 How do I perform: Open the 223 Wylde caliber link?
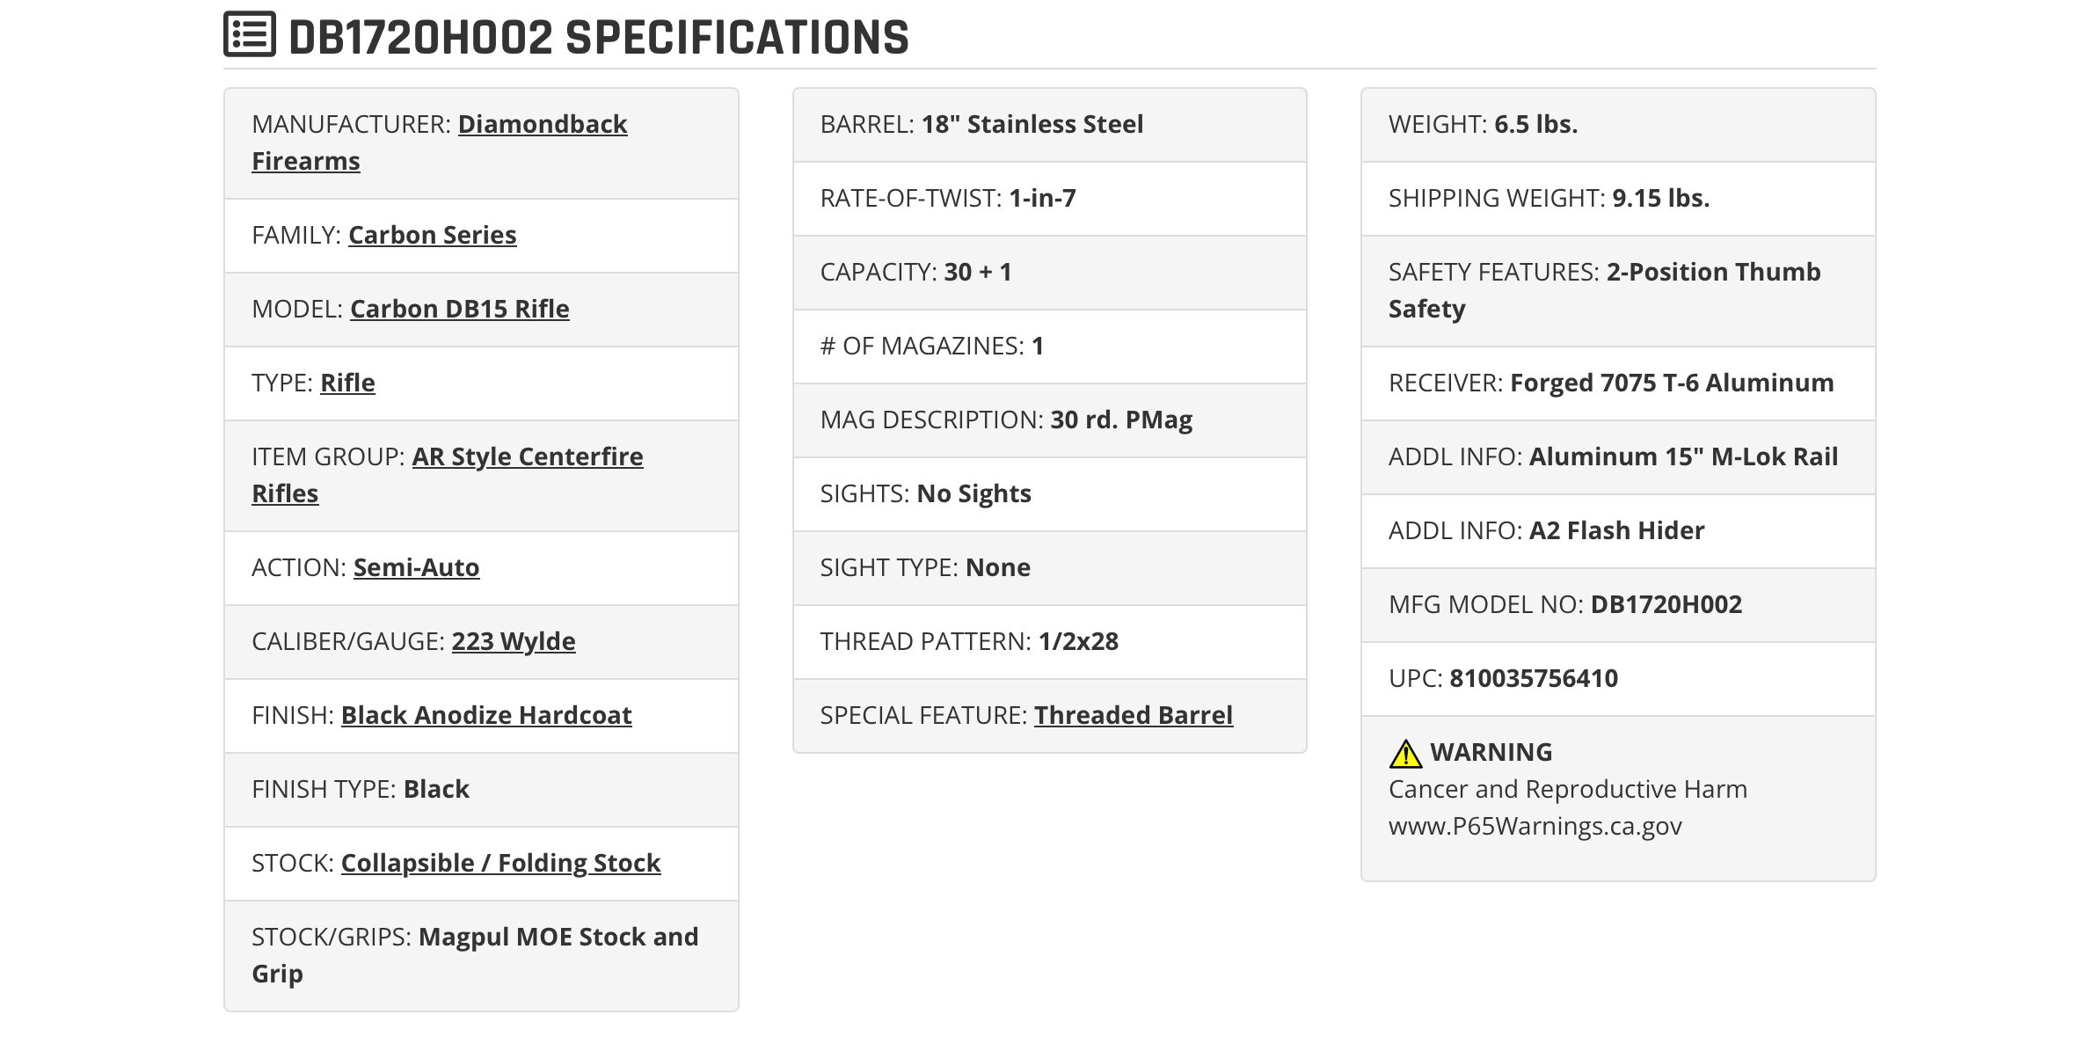coord(514,641)
